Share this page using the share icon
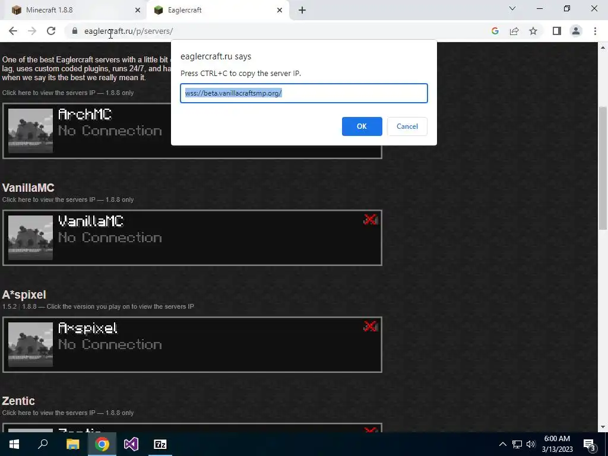 pyautogui.click(x=514, y=31)
